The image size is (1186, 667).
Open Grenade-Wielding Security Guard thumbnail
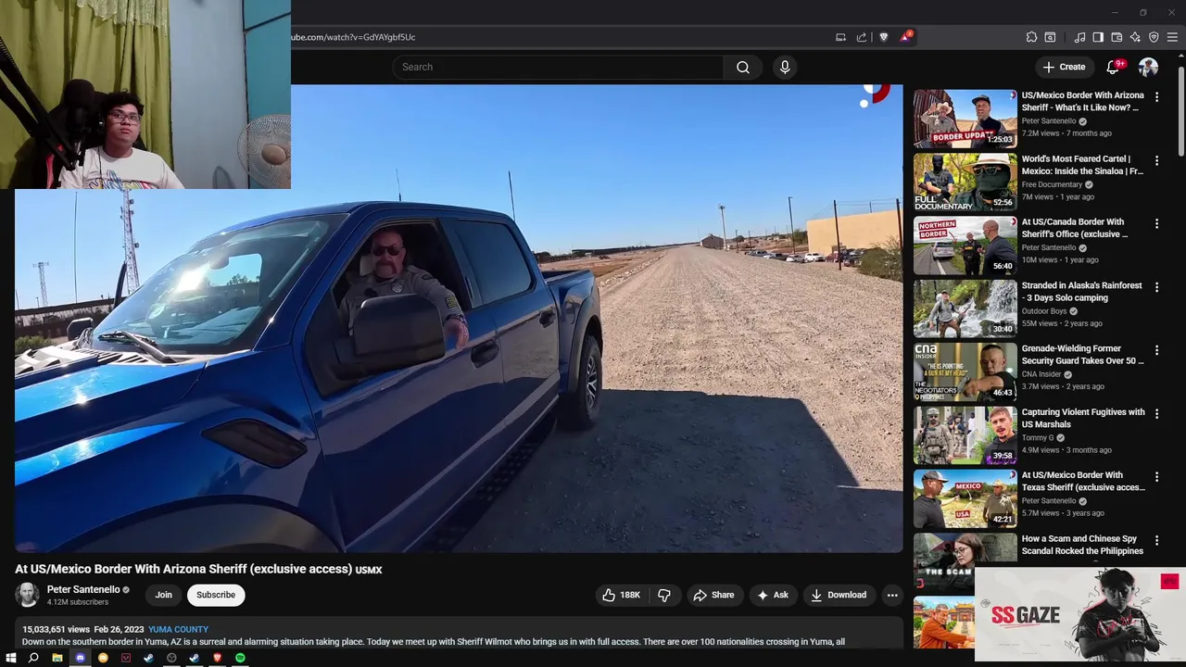pyautogui.click(x=965, y=371)
